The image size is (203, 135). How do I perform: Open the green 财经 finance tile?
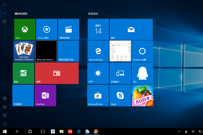[x=24, y=73]
